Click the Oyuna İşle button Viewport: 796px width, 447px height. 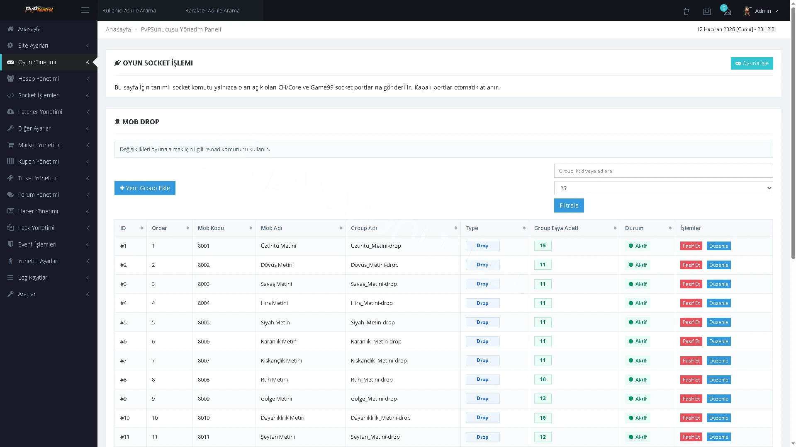coord(752,63)
